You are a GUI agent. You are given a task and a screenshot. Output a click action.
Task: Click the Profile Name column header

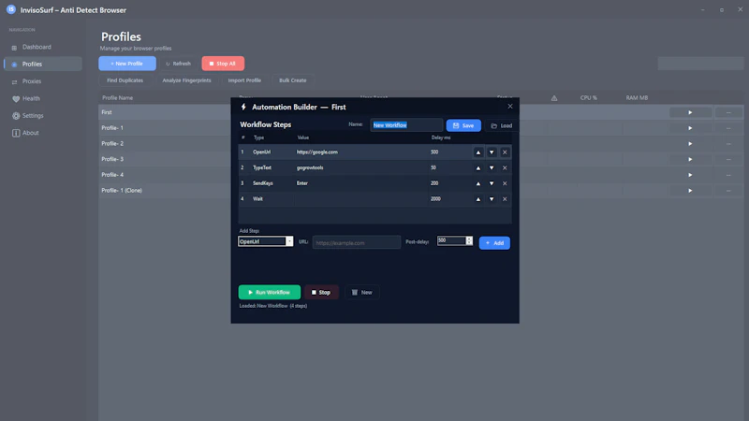pyautogui.click(x=118, y=98)
